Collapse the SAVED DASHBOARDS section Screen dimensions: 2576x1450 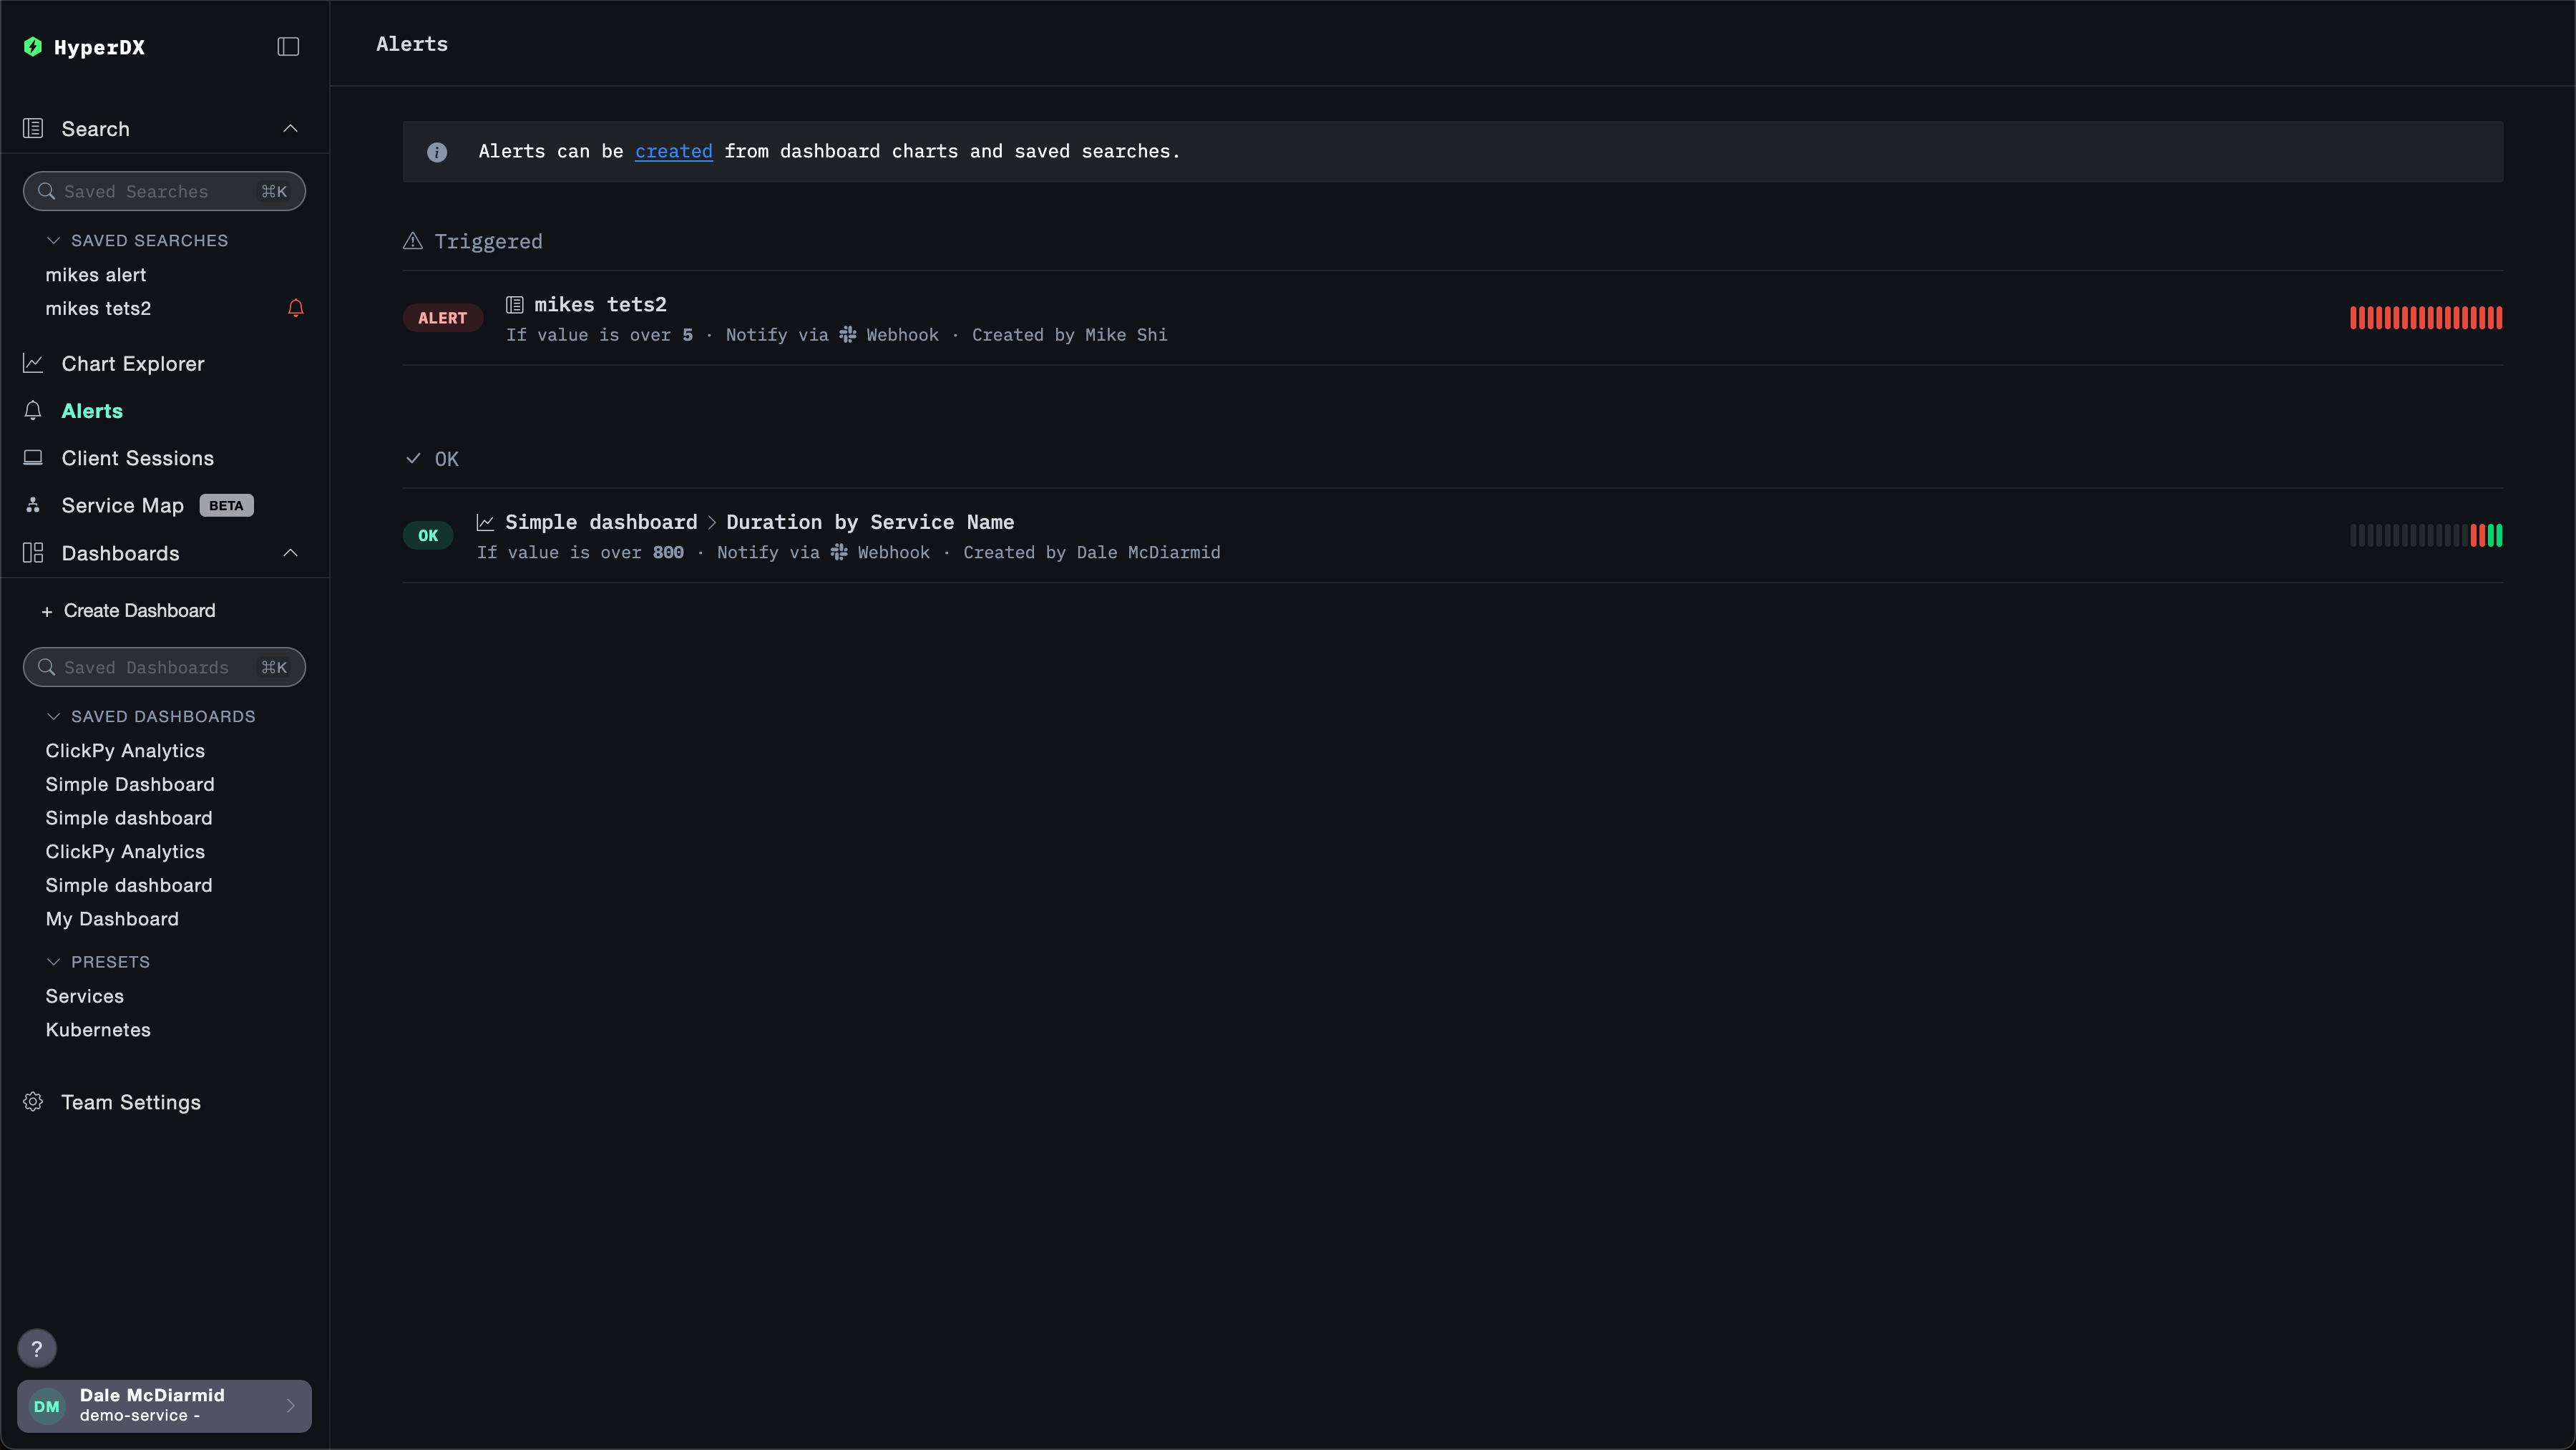coord(53,716)
